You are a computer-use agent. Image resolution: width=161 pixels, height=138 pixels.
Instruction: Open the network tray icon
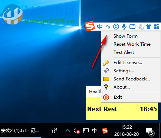pyautogui.click(x=86, y=131)
